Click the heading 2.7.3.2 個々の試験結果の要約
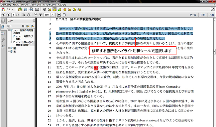216x127 pixels. click(x=78, y=19)
